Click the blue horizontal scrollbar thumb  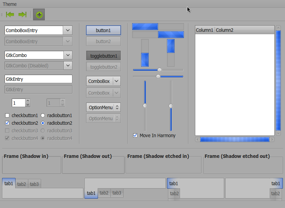coord(235,139)
